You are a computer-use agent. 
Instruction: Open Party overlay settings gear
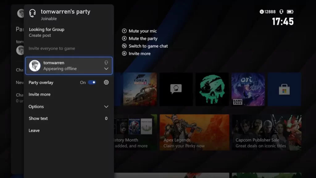[x=106, y=83]
